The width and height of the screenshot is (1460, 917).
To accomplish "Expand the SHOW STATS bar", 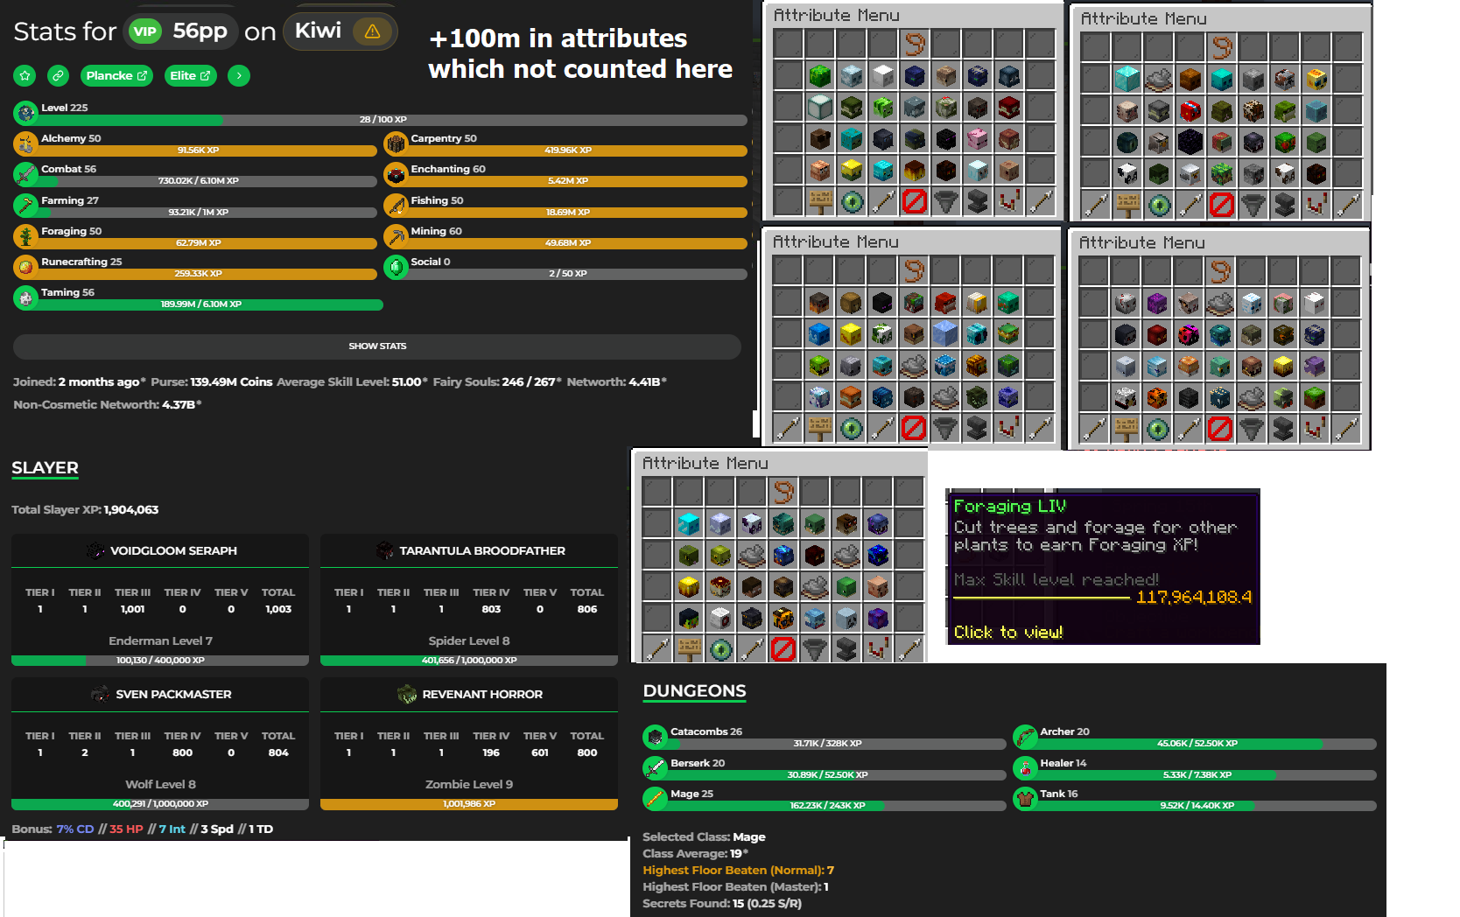I will tap(377, 346).
